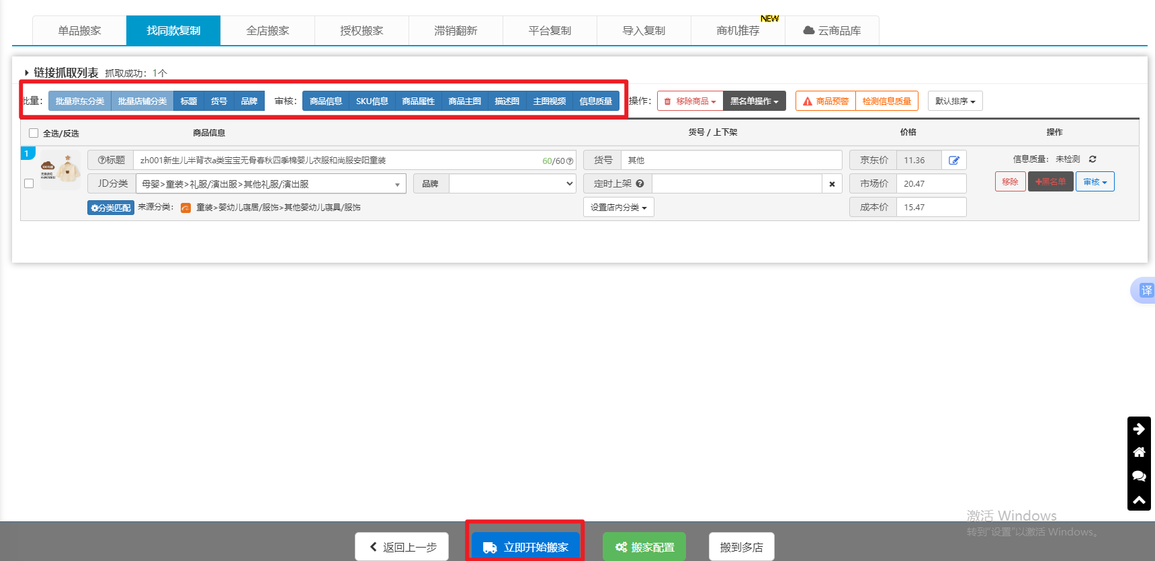Clear the 定时上架 field with the X icon
Screen dimensions: 1155x561
[x=832, y=184]
